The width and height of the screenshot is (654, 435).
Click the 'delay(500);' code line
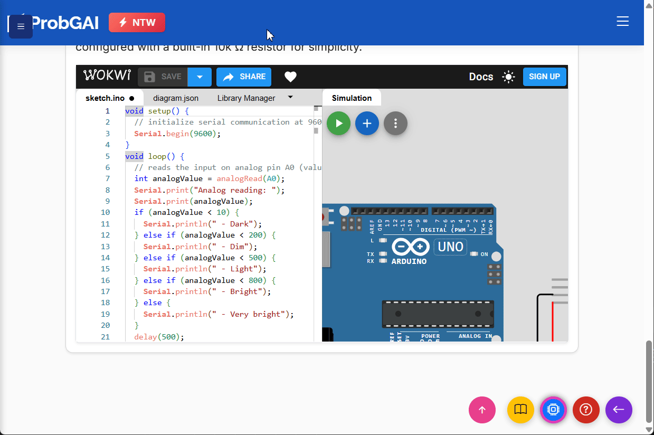click(x=159, y=337)
